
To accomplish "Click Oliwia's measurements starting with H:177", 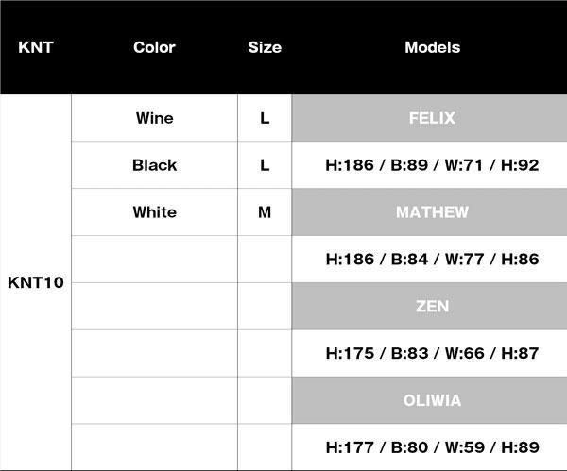I will pyautogui.click(x=432, y=447).
